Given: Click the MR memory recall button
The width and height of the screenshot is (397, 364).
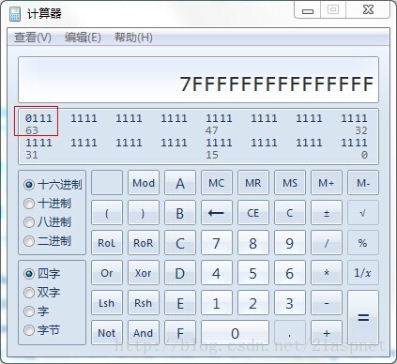Looking at the screenshot, I should [x=253, y=183].
